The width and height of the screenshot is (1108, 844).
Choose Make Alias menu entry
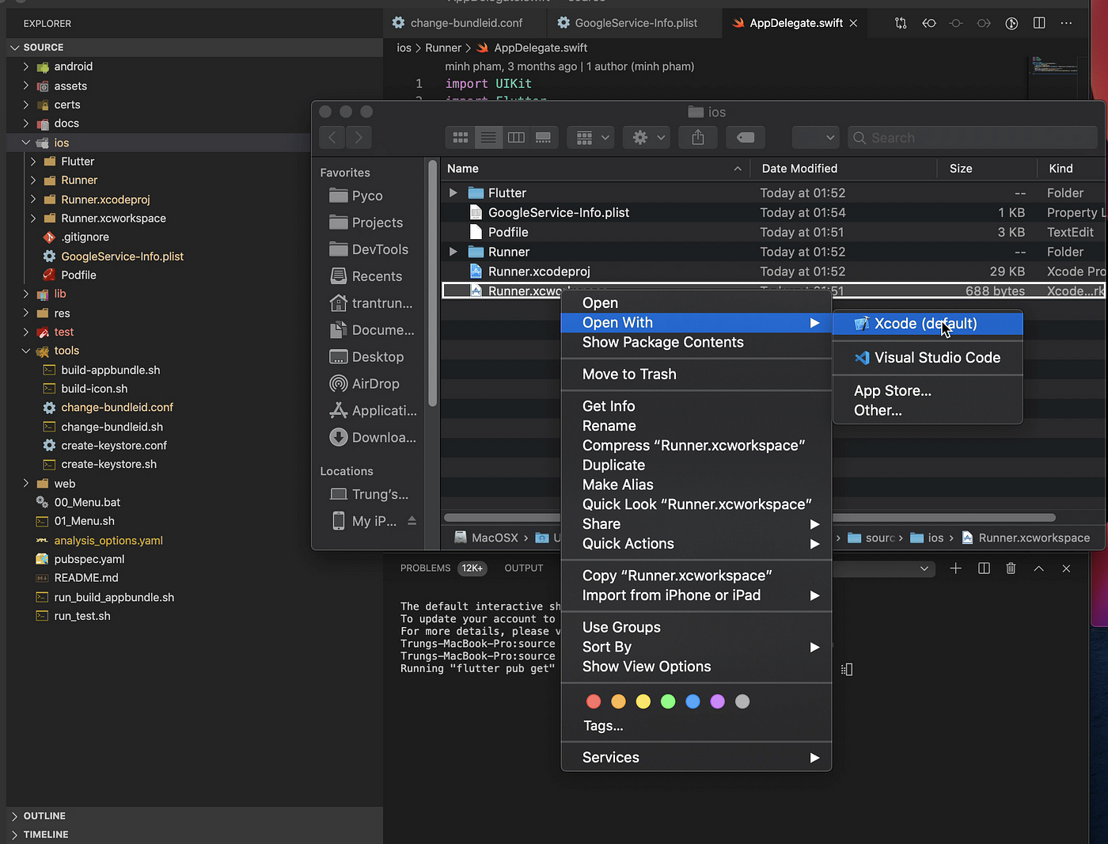(x=696, y=485)
